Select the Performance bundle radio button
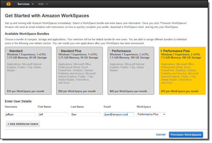This screenshot has width=212, height=143. point(110,51)
